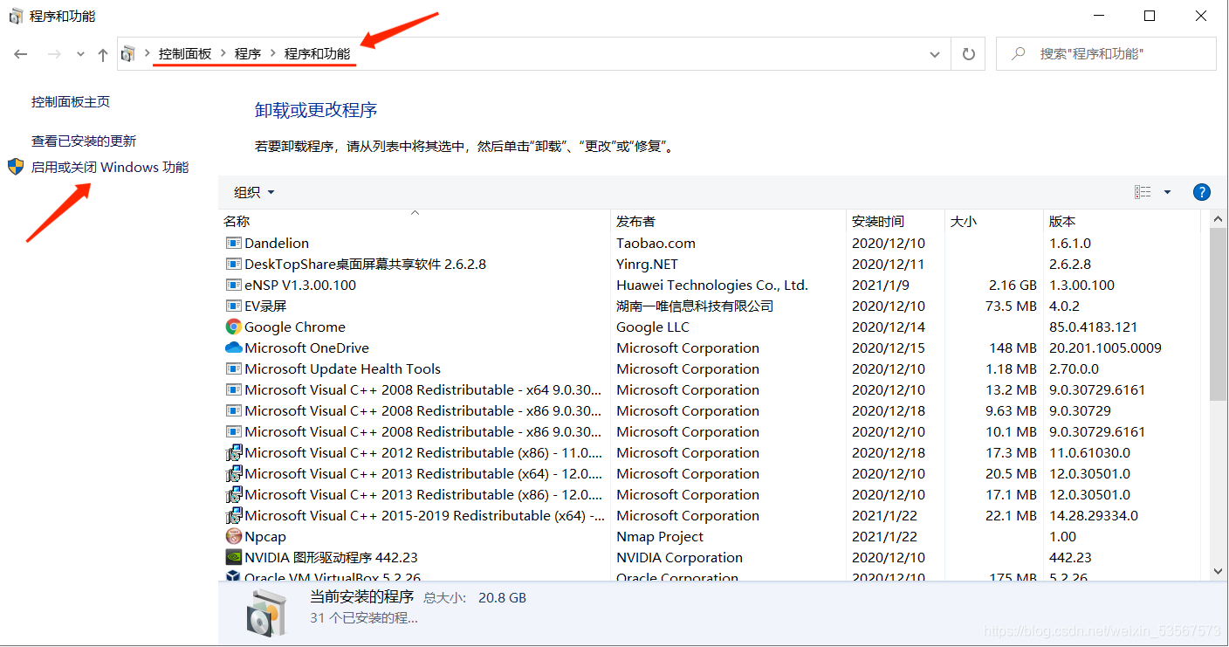Click size value 2.16 GB
1229x647 pixels.
(x=1013, y=285)
